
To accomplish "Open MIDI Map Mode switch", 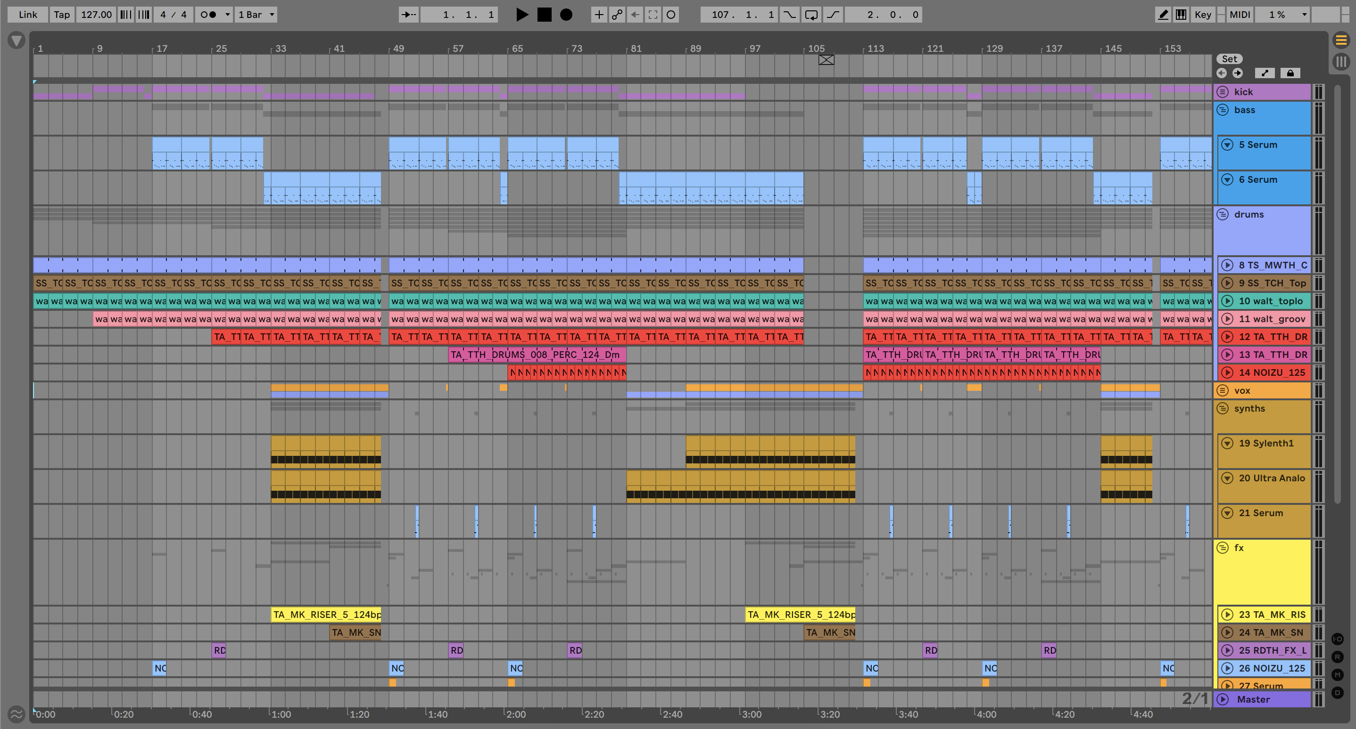I will 1239,15.
